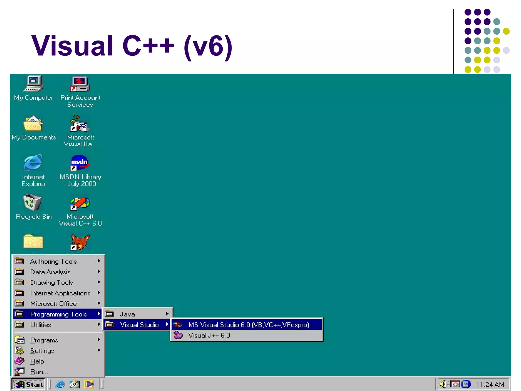This screenshot has width=521, height=391.
Task: Select Java submenu entry
Action: (x=137, y=314)
